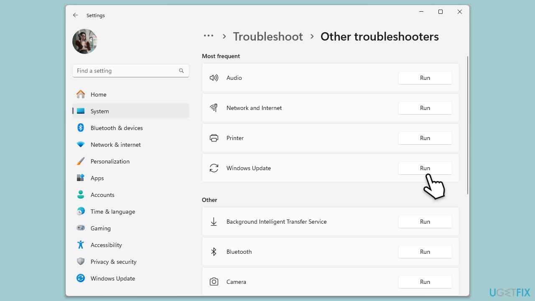Click the Printer row icon
Screen dimensions: 535x301
pyautogui.click(x=214, y=138)
